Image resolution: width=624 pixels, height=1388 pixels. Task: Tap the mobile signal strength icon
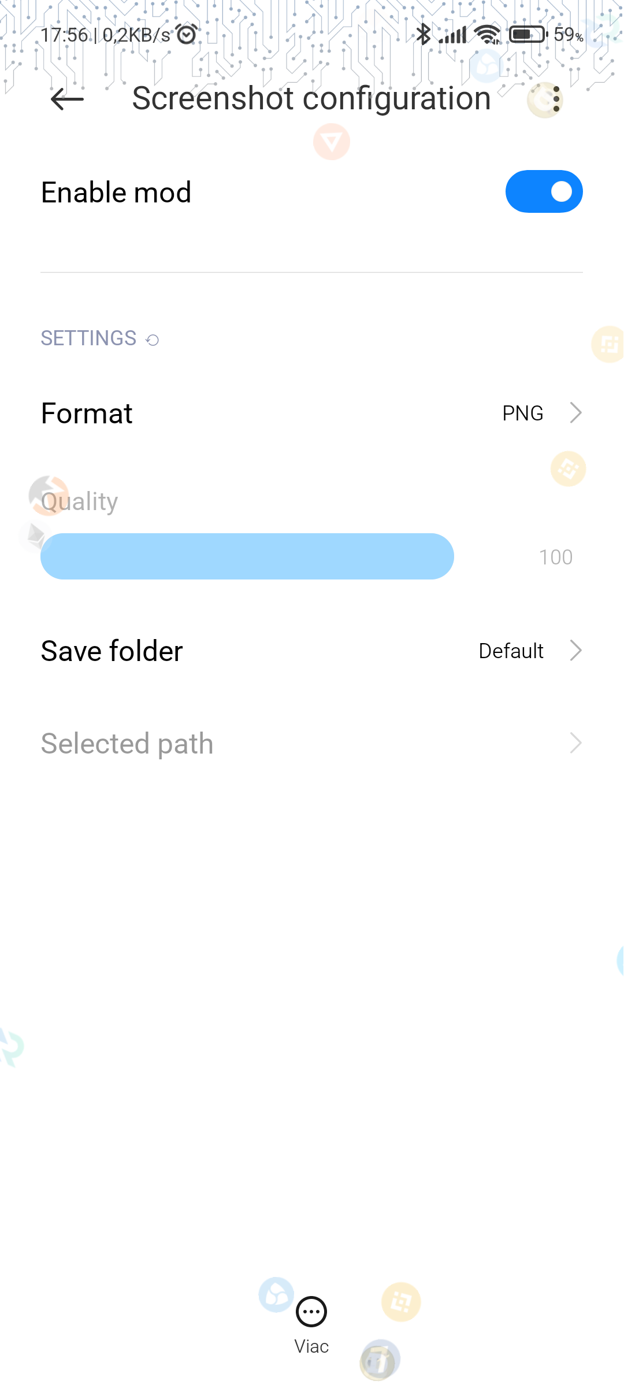click(453, 35)
